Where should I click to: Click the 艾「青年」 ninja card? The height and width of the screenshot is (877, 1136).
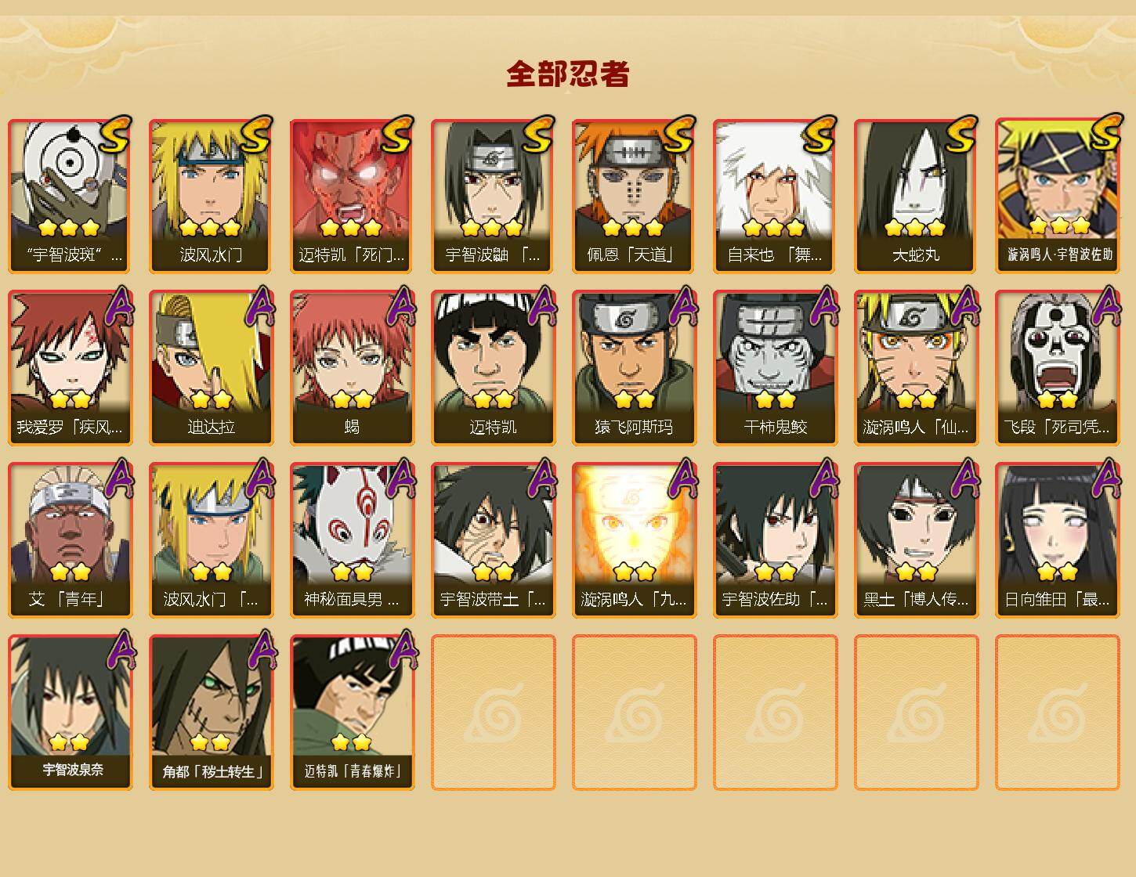[x=70, y=540]
